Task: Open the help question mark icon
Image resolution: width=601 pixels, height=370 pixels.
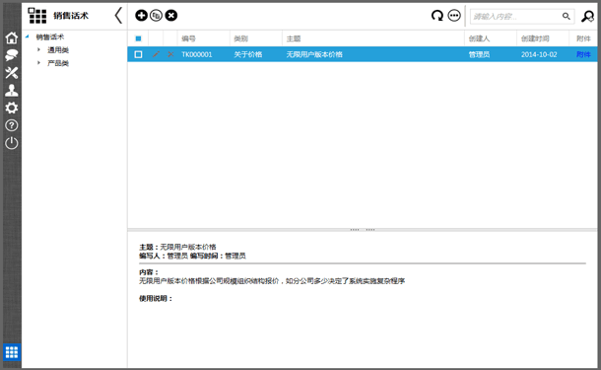Action: 12,125
